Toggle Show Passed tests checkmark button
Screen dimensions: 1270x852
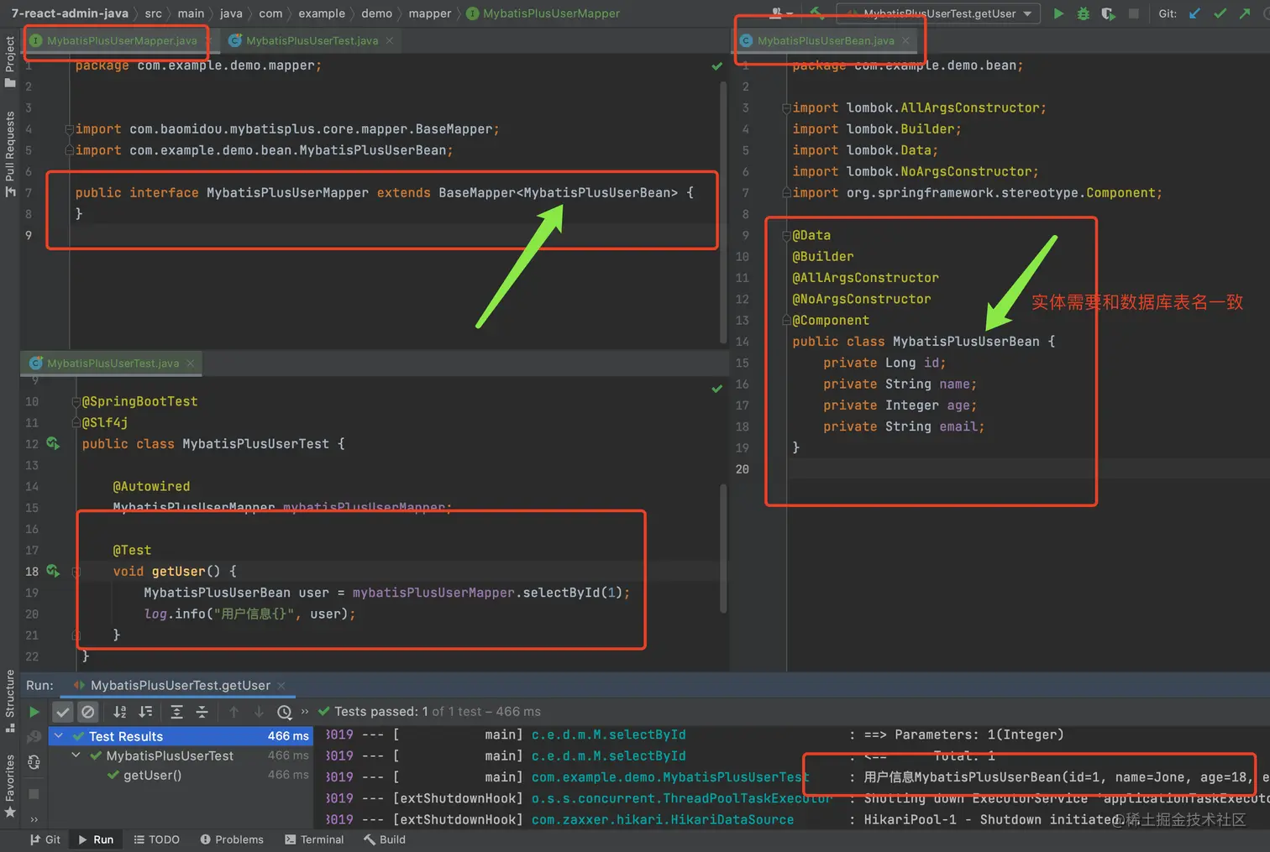coord(63,712)
